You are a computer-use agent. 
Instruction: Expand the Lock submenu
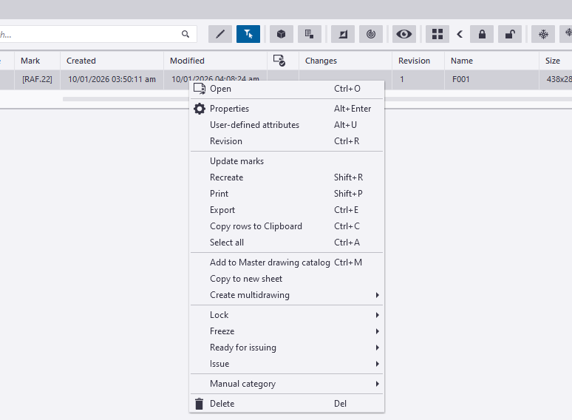tap(287, 315)
